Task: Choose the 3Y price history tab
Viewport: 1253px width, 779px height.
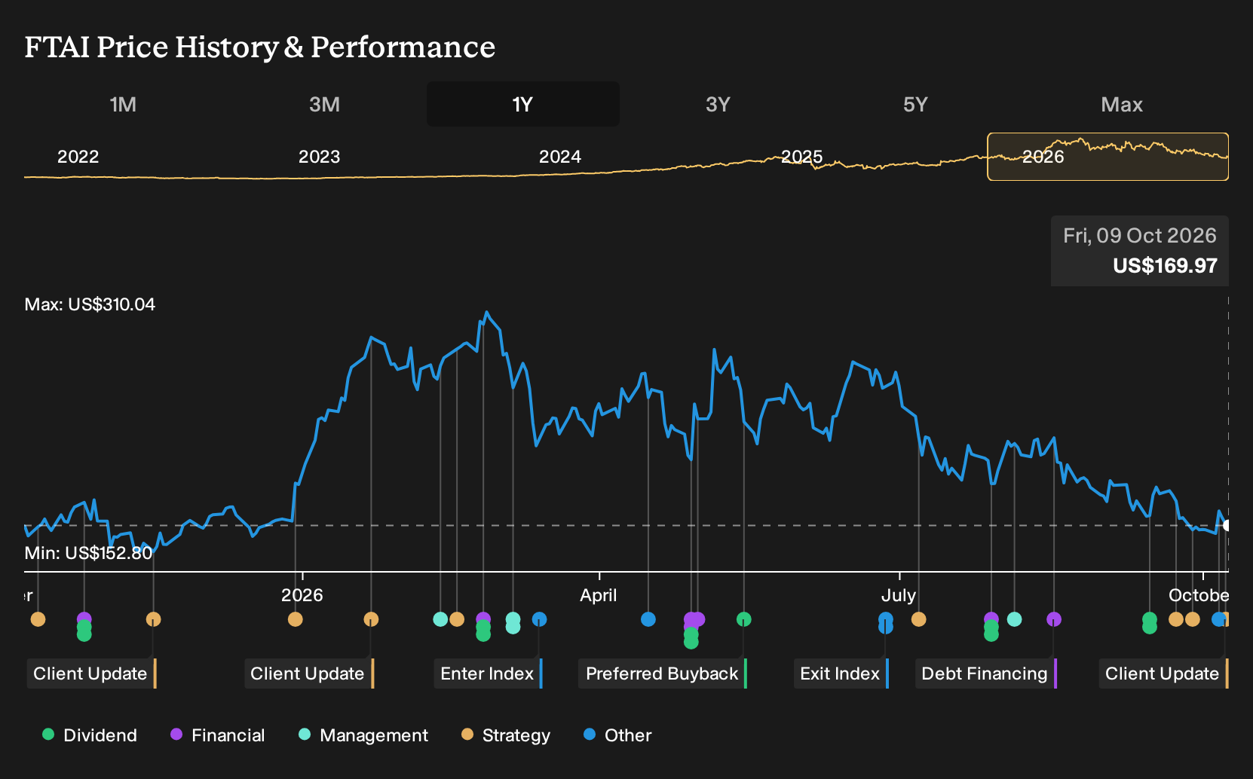Action: (x=718, y=104)
